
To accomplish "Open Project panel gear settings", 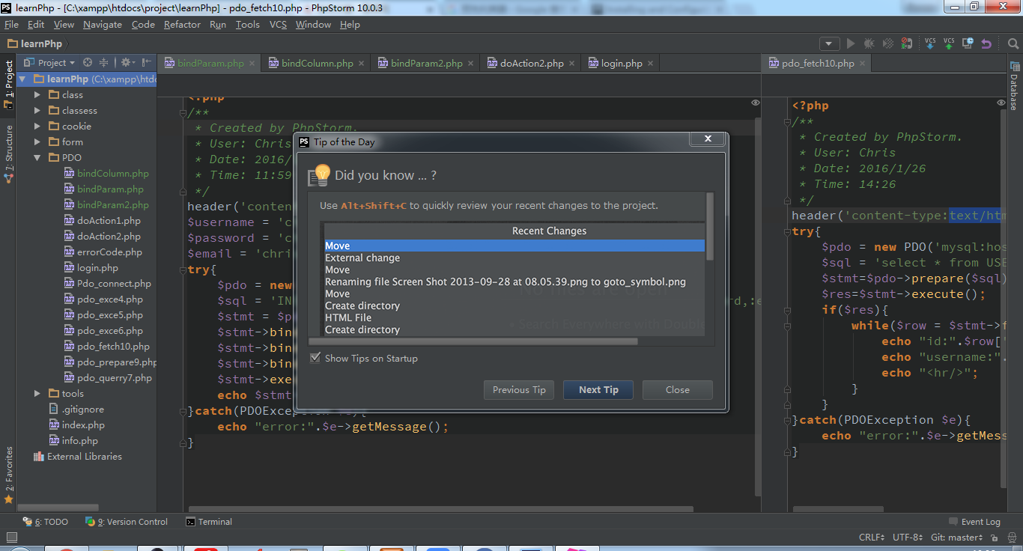I will pos(127,63).
